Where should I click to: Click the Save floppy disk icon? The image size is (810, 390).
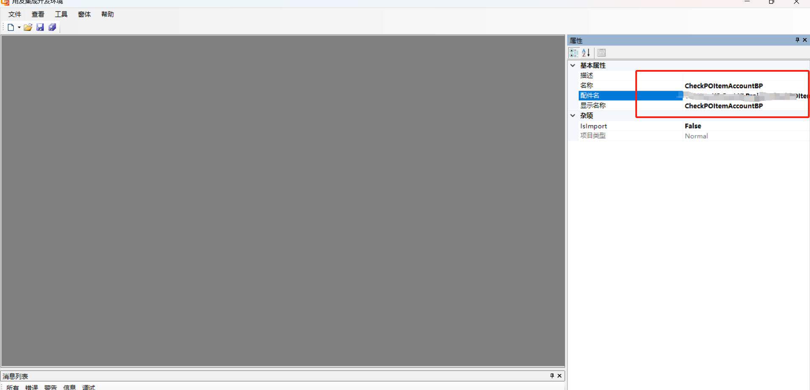pyautogui.click(x=40, y=27)
